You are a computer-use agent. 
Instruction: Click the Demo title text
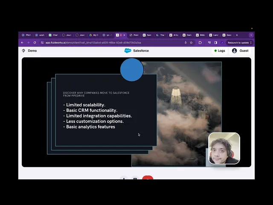[x=32, y=51]
